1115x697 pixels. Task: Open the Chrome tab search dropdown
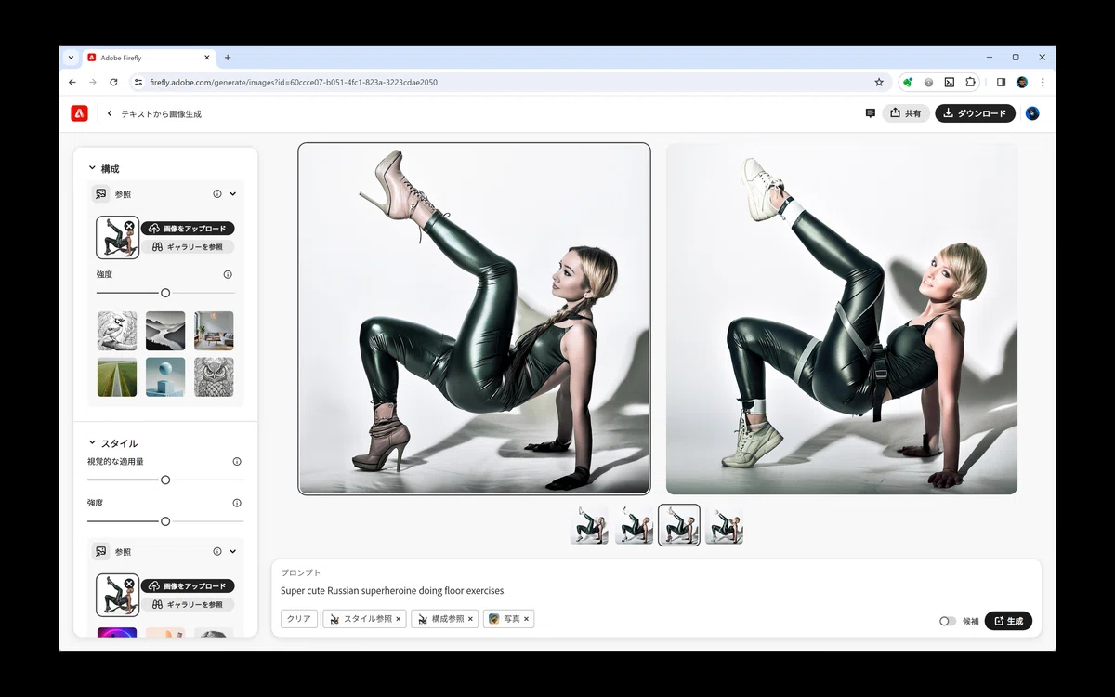point(71,57)
